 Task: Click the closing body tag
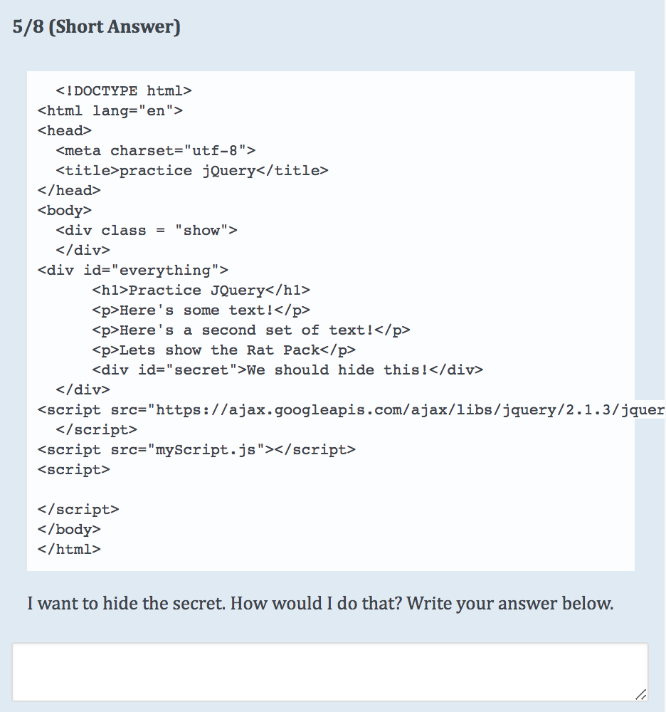[x=70, y=529]
